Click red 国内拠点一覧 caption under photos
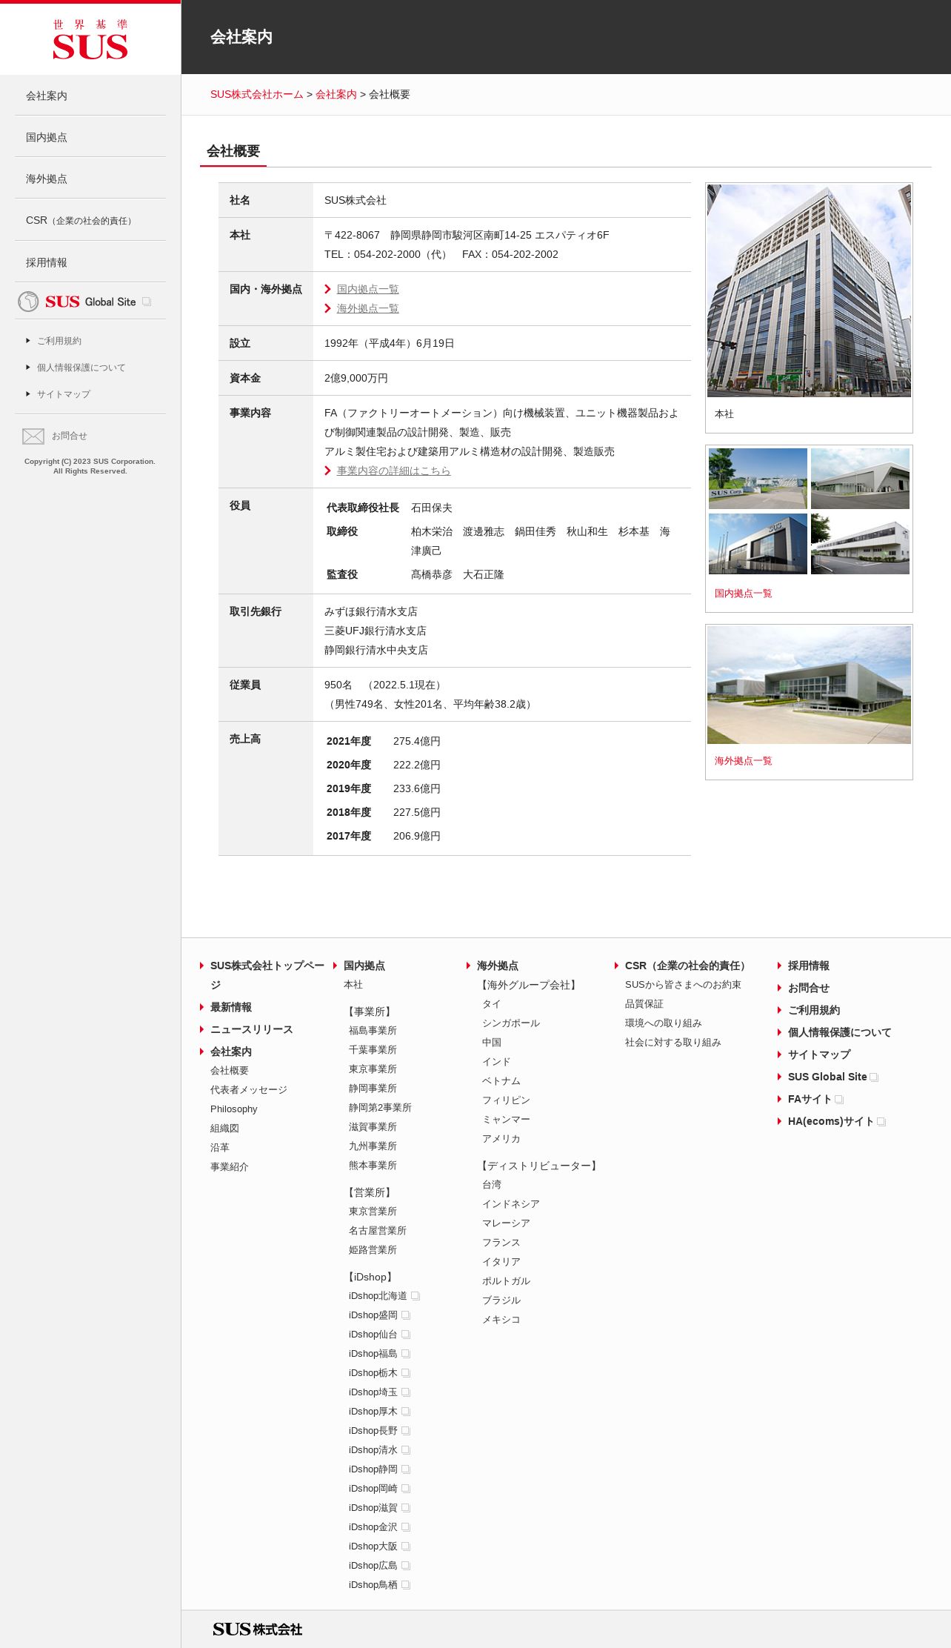 click(x=744, y=594)
